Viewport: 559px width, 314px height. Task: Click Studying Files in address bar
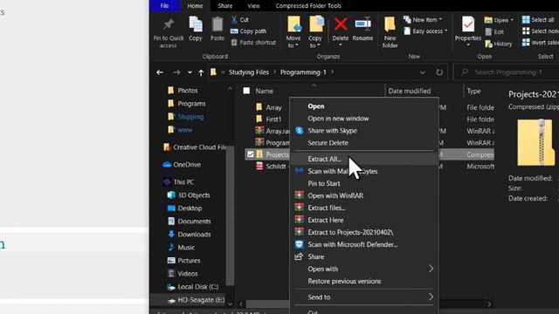248,72
